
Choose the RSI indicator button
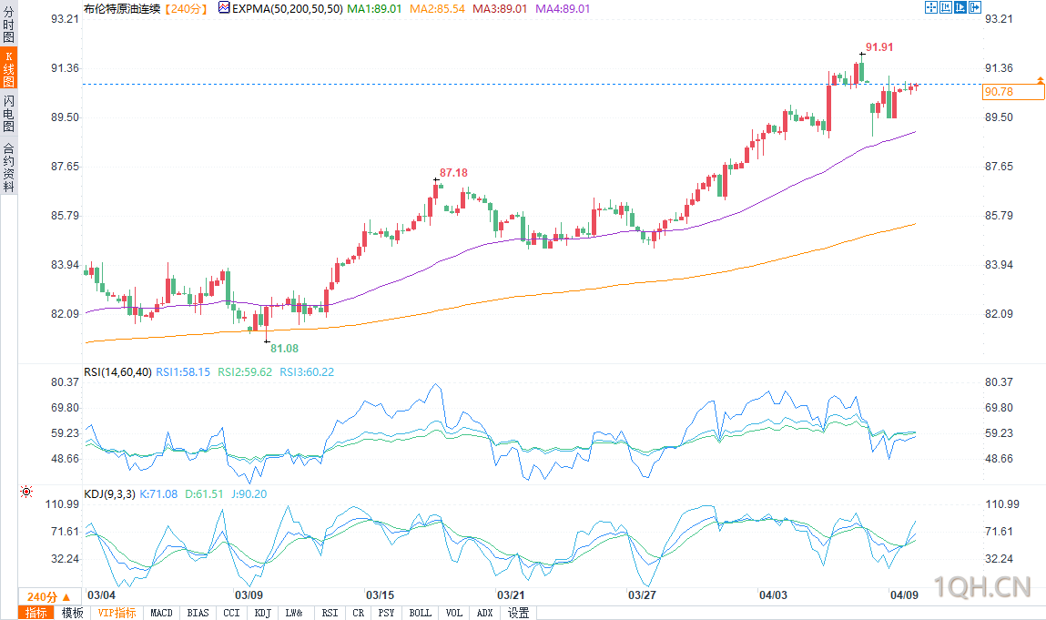[x=330, y=613]
